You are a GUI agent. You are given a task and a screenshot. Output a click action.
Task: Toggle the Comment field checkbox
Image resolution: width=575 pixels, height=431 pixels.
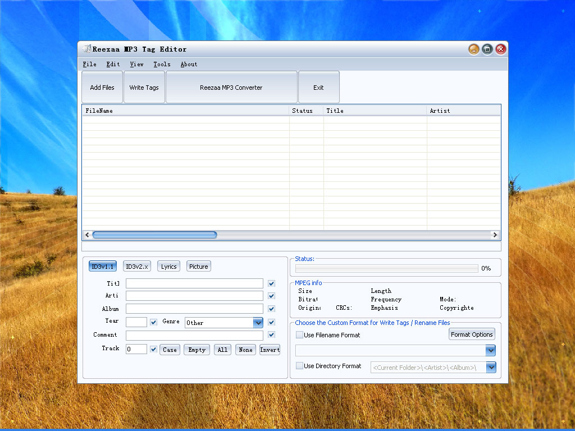pyautogui.click(x=271, y=334)
